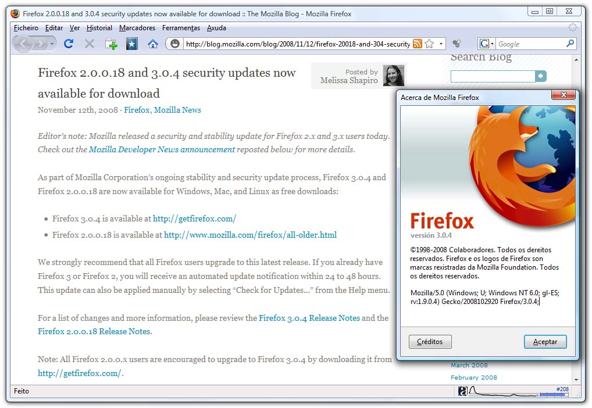Click the 'versión 3.0.4' text
Viewport: 592px width, 408px height.
pos(431,235)
